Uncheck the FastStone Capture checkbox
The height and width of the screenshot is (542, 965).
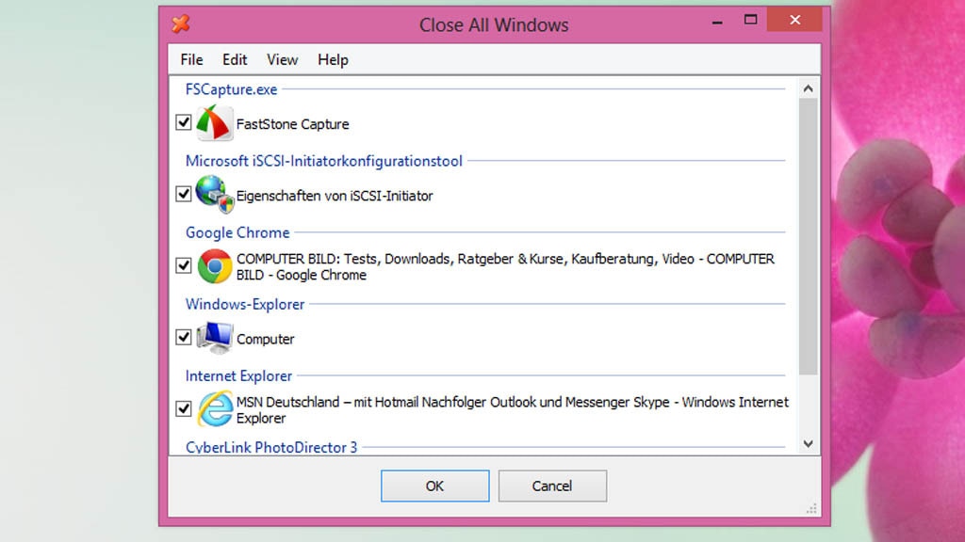[x=184, y=122]
